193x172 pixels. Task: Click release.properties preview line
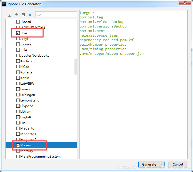coord(99,36)
